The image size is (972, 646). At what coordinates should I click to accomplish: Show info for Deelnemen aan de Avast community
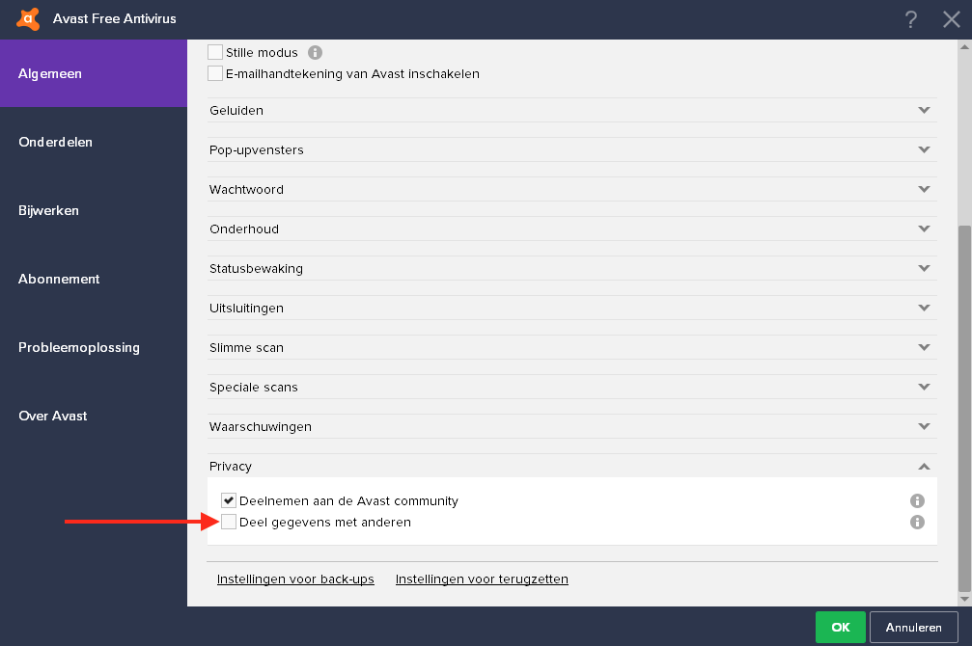(x=917, y=501)
